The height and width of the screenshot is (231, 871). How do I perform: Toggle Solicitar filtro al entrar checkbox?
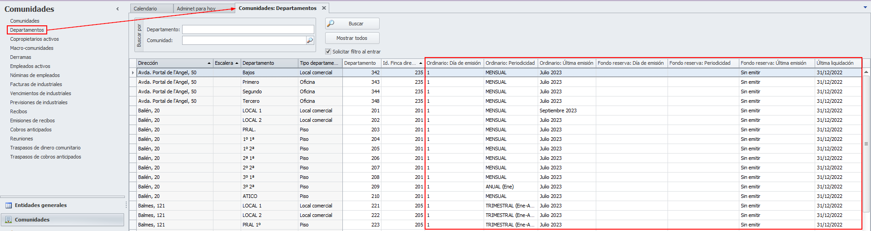[328, 52]
